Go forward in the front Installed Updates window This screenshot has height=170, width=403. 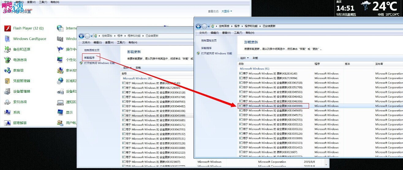tap(204, 26)
